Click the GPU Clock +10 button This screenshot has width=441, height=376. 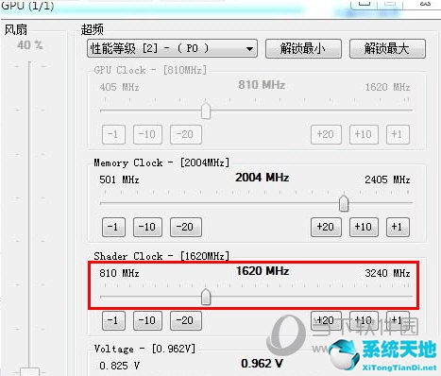(364, 134)
